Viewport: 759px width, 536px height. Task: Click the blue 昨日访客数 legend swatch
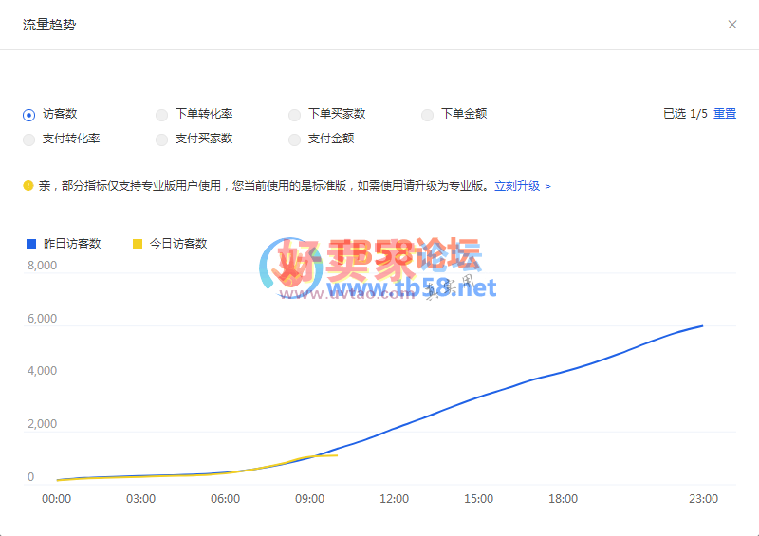[x=31, y=244]
